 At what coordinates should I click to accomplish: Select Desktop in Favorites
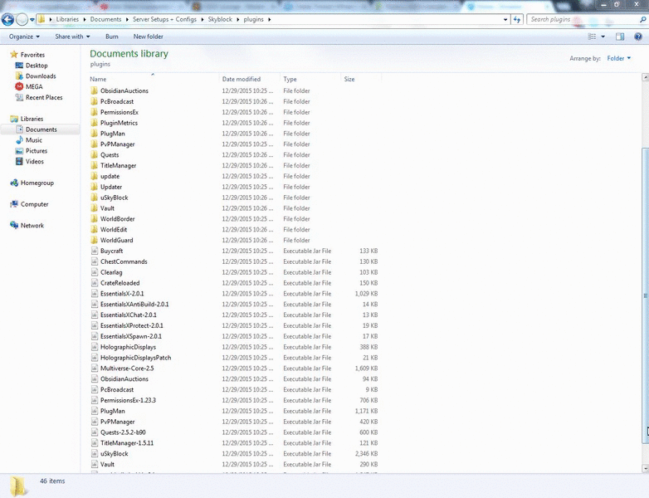point(37,66)
